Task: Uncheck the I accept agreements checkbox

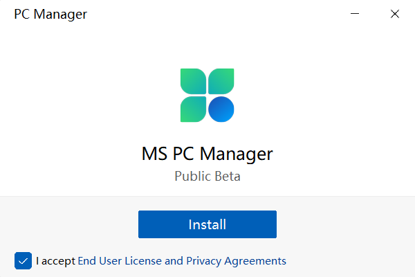Action: pos(23,261)
